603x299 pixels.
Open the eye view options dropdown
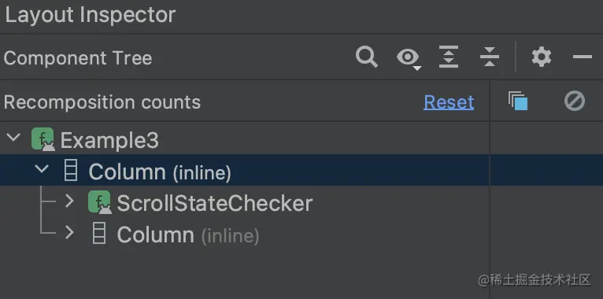[409, 58]
